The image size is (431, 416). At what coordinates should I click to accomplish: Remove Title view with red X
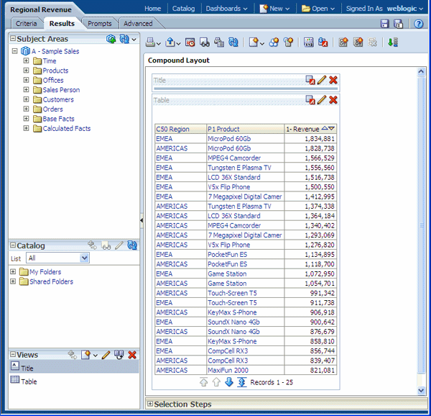coord(333,80)
